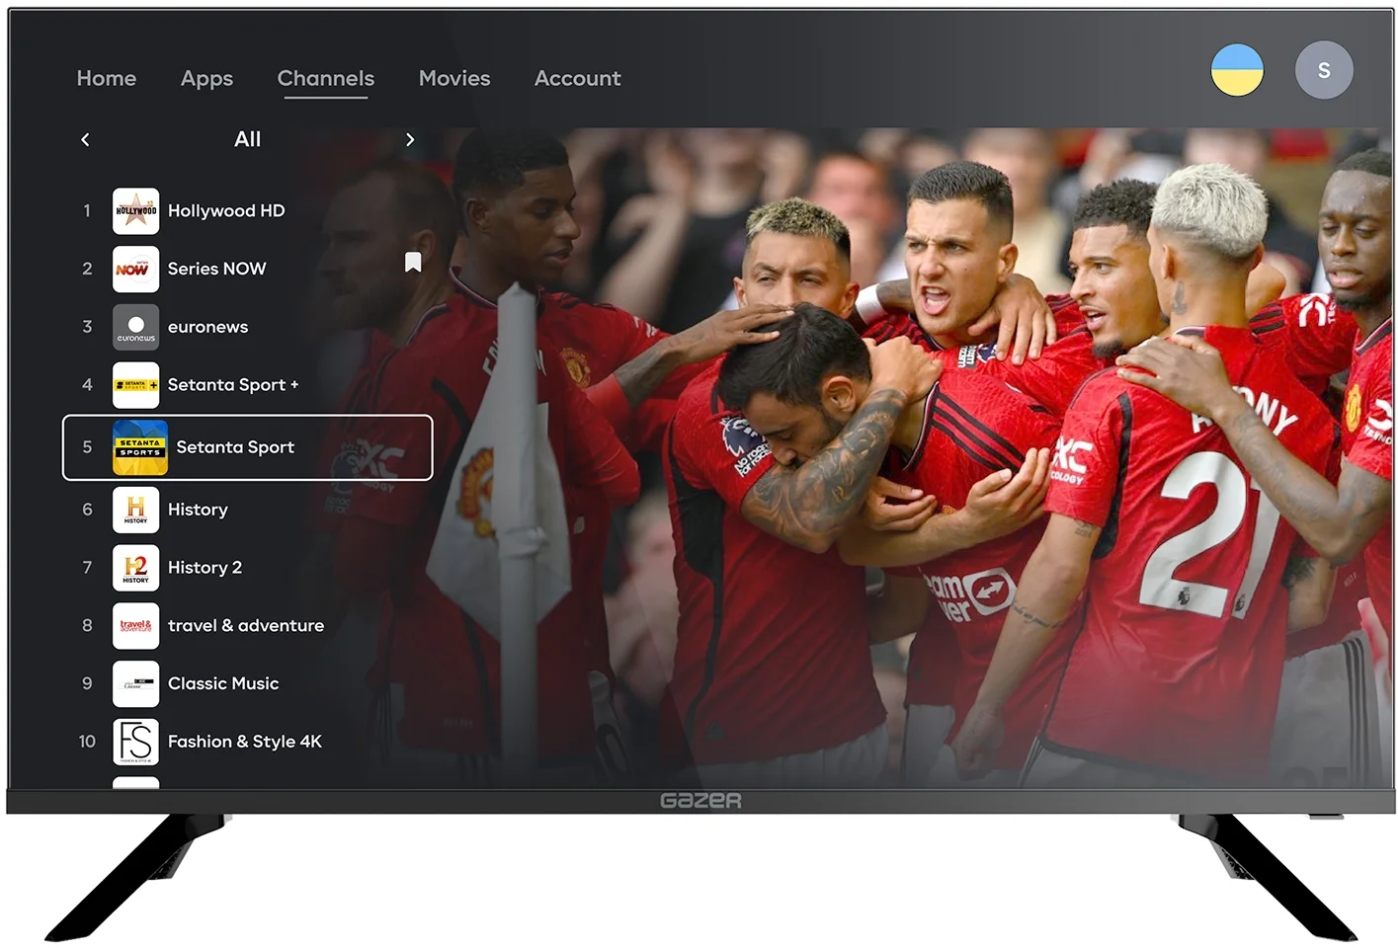Click the Ukrainian flag language button
Viewport: 1398px width, 948px height.
pos(1237,70)
